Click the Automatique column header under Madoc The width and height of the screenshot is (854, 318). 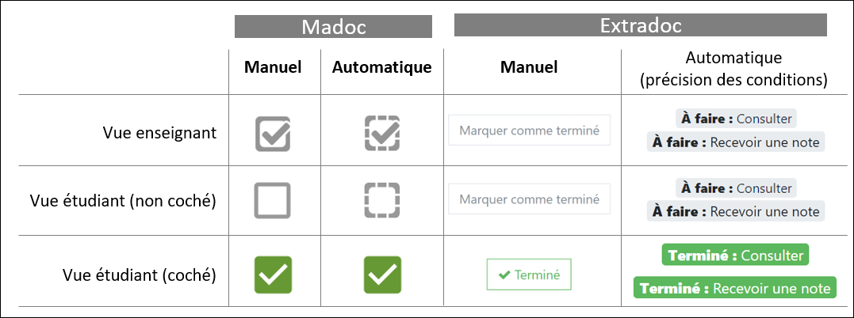[381, 67]
